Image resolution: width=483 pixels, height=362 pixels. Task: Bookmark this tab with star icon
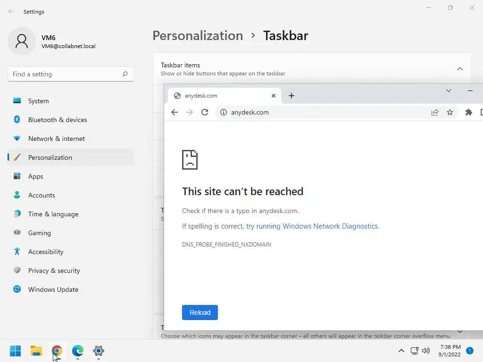tap(450, 112)
